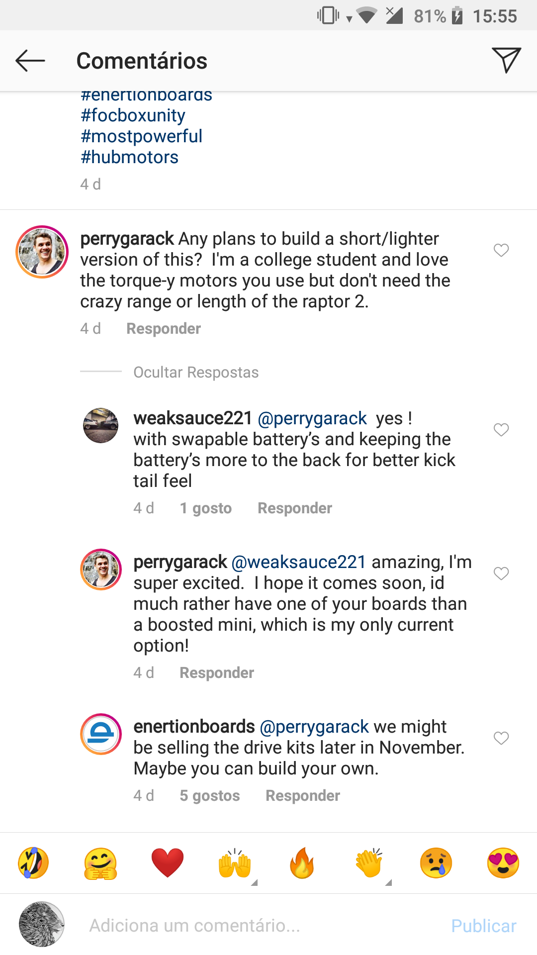This screenshot has height=955, width=537.
Task: Insert the crying face emoji
Action: [x=436, y=863]
